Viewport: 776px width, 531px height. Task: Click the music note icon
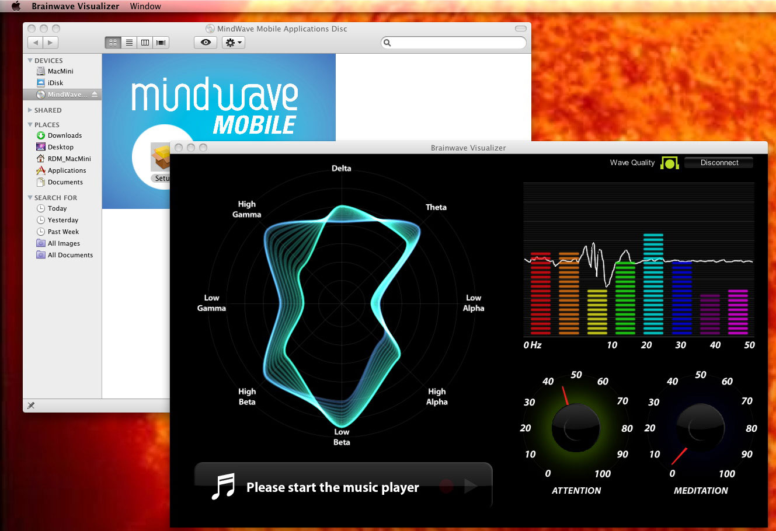(222, 486)
